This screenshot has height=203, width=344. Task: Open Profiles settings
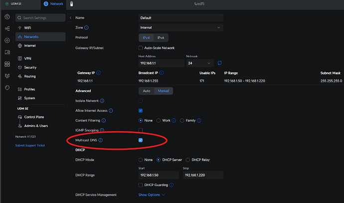[x=40, y=89]
